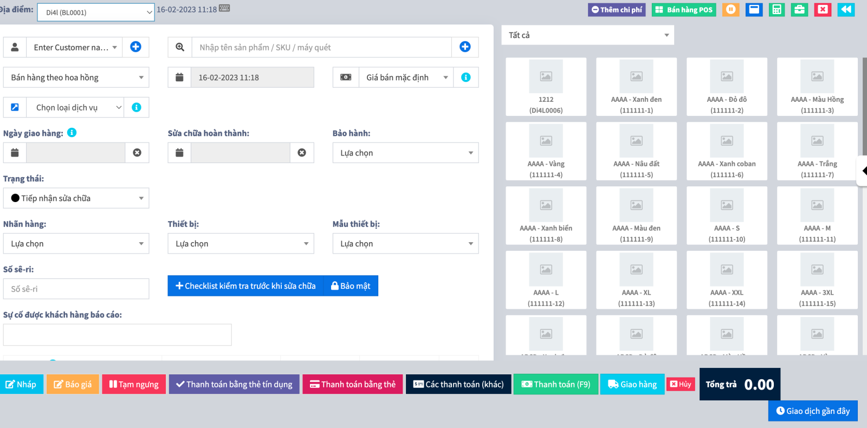This screenshot has width=867, height=428.
Task: Click the green briefcase icon
Action: click(799, 10)
